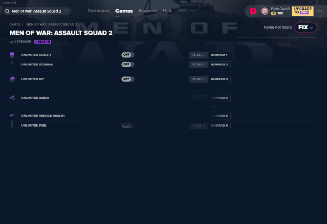Click the Upgrade to Pro button

(x=303, y=11)
